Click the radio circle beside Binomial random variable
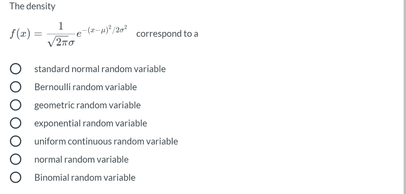Screen dimensions: 406x194 point(16,178)
